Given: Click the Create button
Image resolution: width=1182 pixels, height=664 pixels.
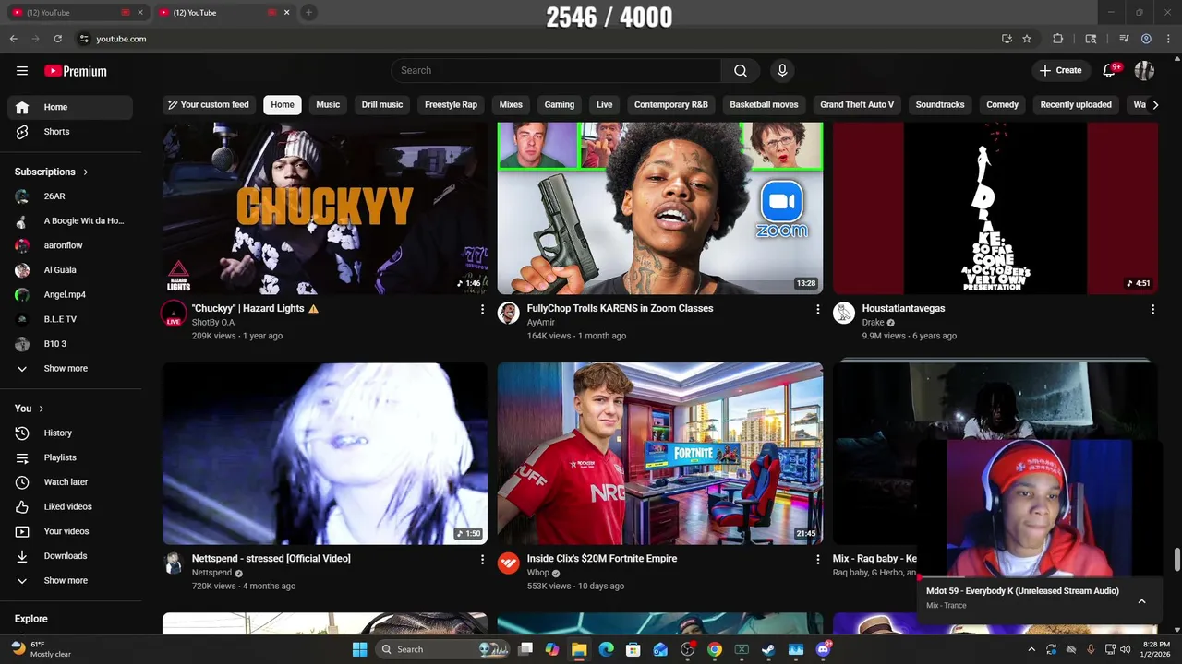Looking at the screenshot, I should (1060, 71).
